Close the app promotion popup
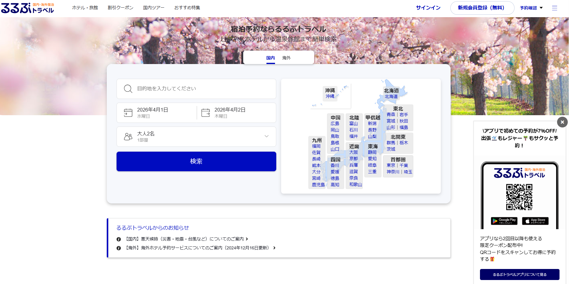This screenshot has width=569, height=284. pos(562,122)
